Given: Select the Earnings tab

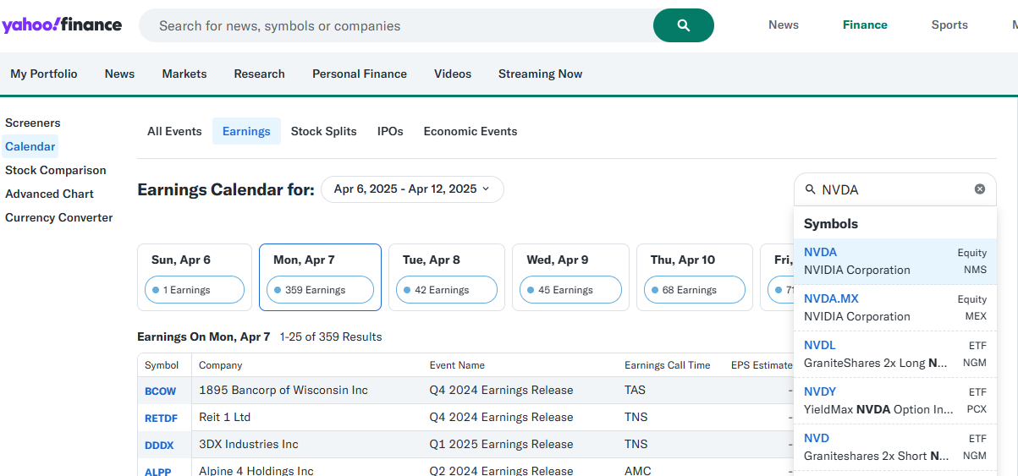Looking at the screenshot, I should (x=246, y=131).
